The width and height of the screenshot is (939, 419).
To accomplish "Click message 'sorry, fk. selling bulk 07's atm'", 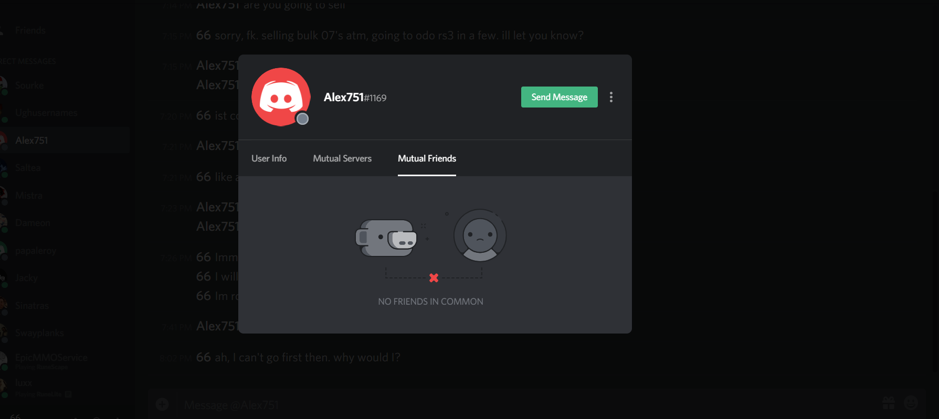I will click(x=399, y=36).
